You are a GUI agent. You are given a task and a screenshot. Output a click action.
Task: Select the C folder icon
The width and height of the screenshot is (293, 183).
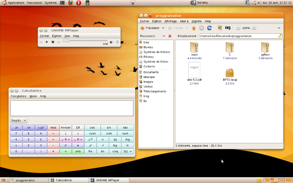(230, 47)
